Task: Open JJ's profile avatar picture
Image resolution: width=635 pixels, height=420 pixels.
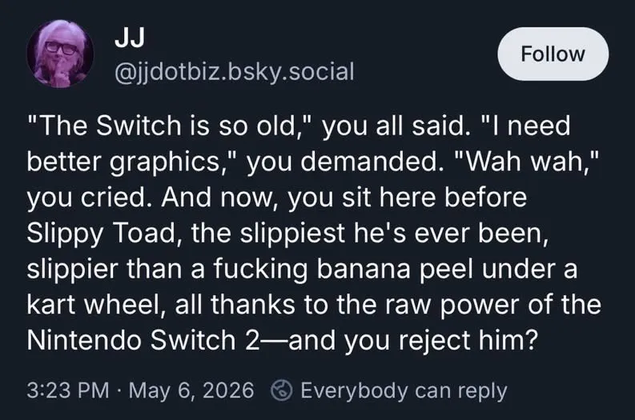Action: point(60,54)
